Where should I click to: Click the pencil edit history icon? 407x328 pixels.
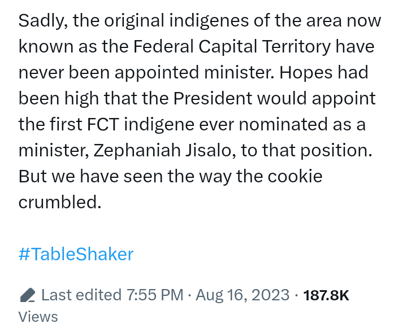27,295
